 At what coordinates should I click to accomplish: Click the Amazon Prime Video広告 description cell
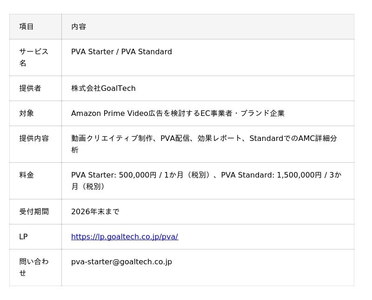click(208, 113)
